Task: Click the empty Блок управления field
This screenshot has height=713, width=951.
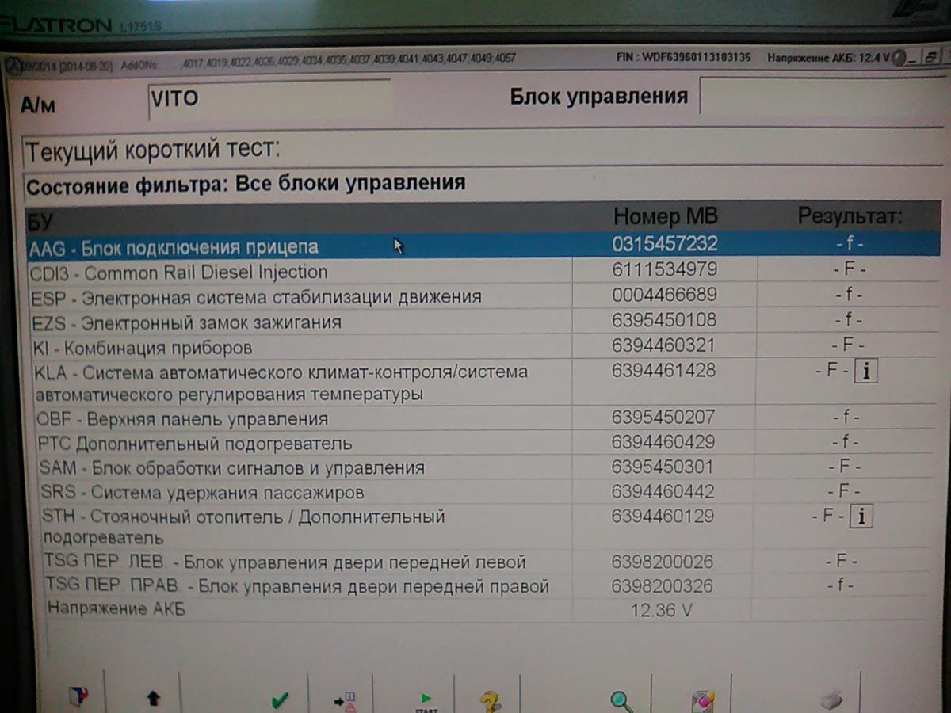Action: tap(825, 97)
